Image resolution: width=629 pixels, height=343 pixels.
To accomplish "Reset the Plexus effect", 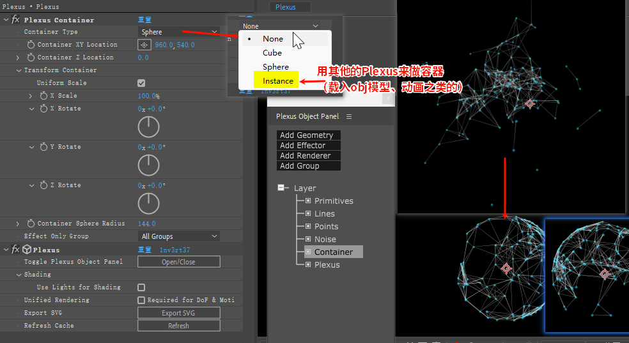I will click(x=144, y=250).
